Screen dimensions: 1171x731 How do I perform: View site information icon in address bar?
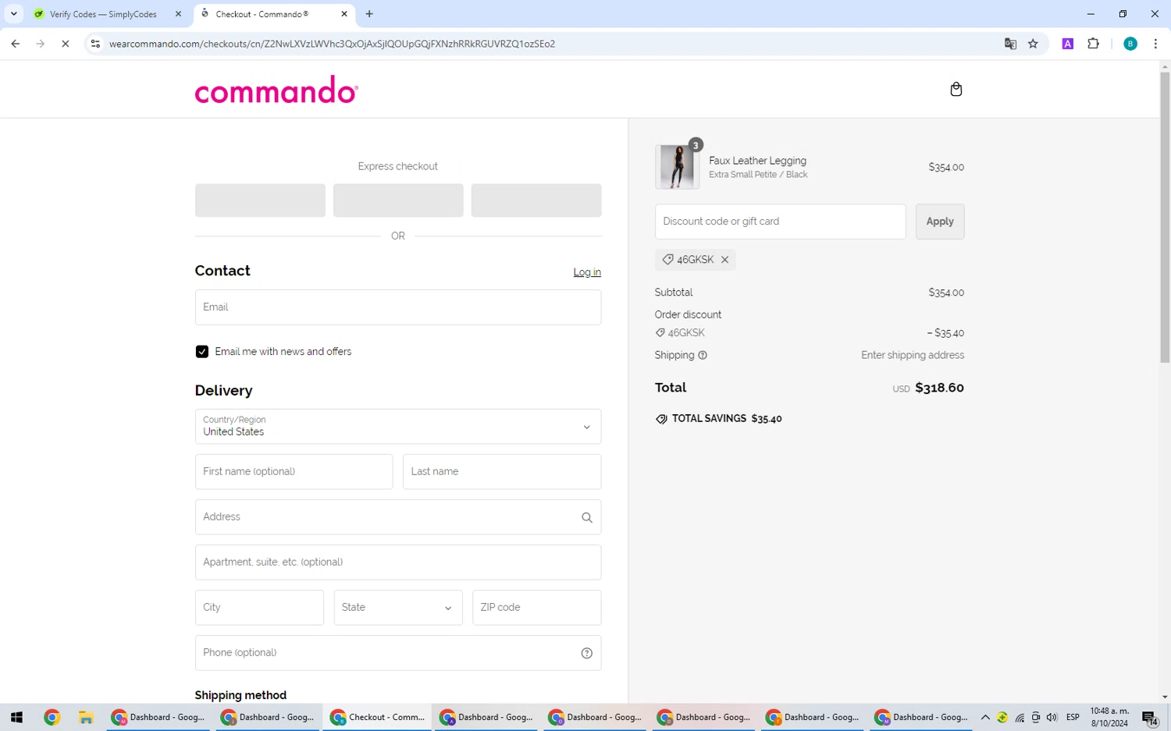click(x=95, y=44)
